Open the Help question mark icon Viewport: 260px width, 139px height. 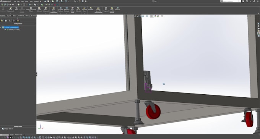247,1
